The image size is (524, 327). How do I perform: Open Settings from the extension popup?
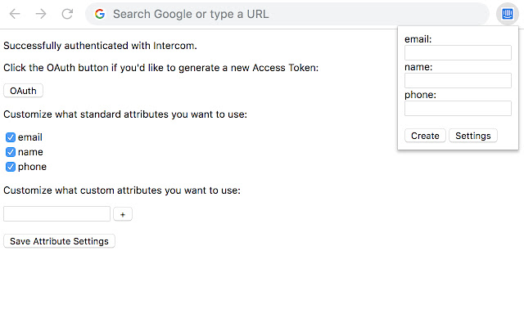tap(472, 136)
